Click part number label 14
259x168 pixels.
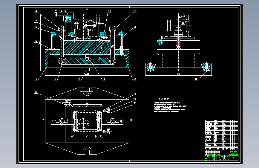click(135, 27)
